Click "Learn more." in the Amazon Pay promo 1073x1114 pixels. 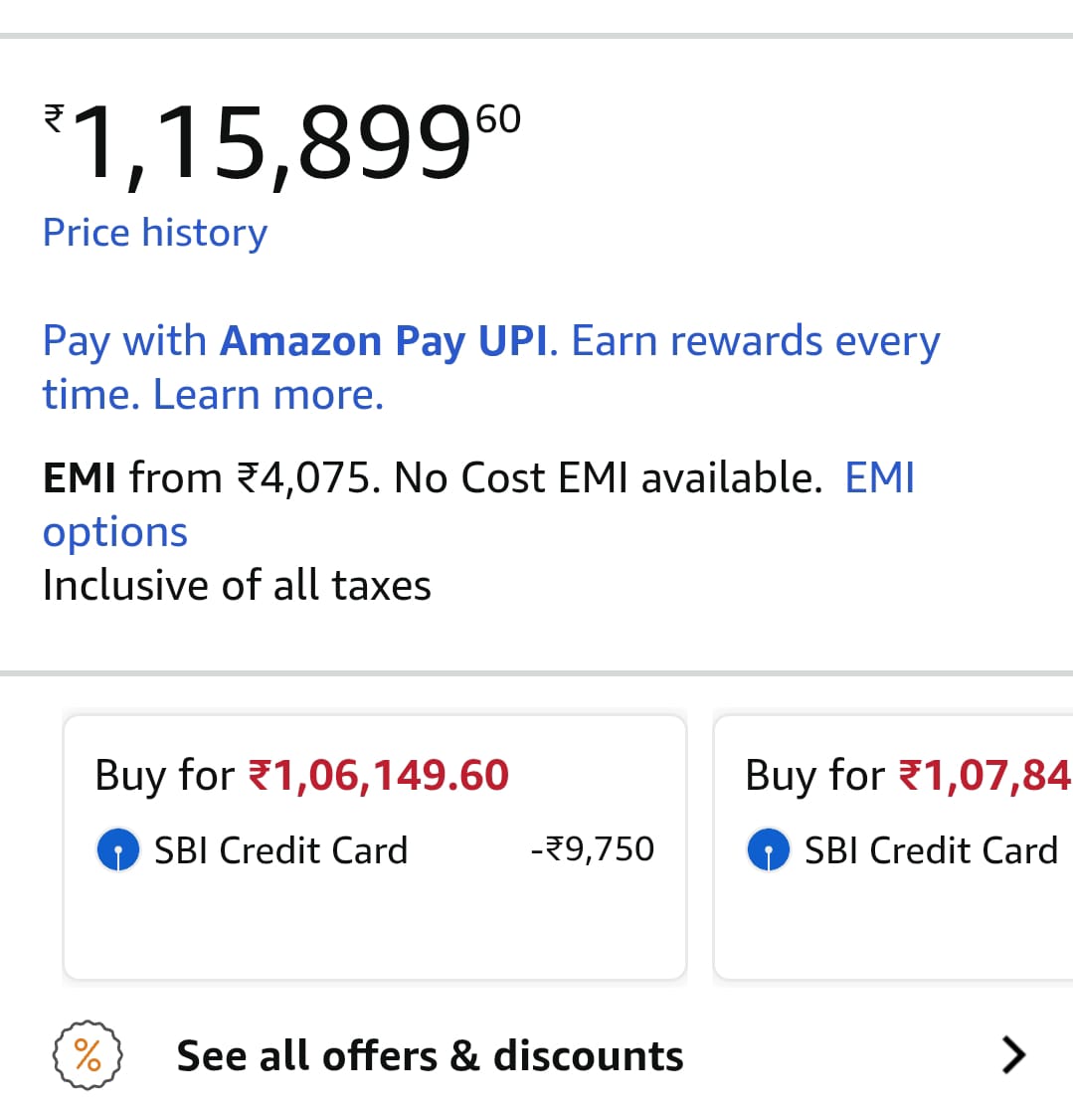268,395
